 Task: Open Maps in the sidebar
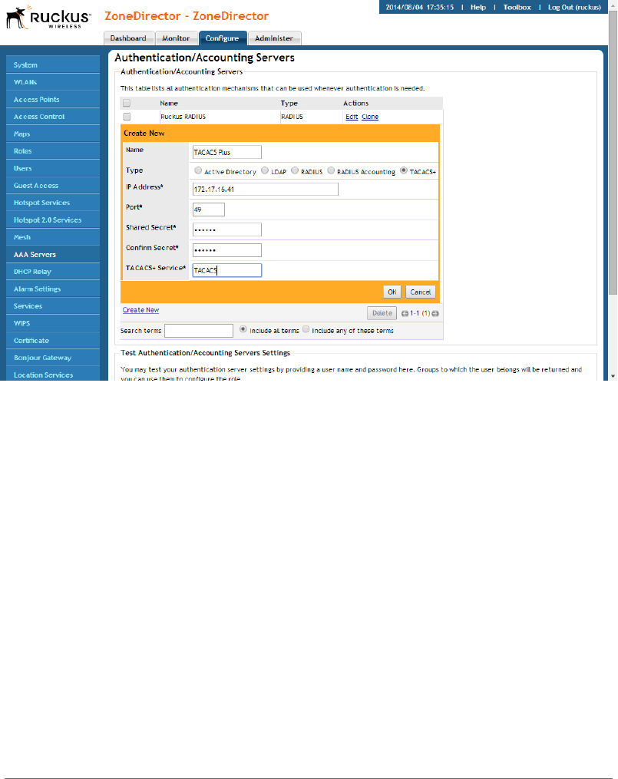pyautogui.click(x=53, y=134)
